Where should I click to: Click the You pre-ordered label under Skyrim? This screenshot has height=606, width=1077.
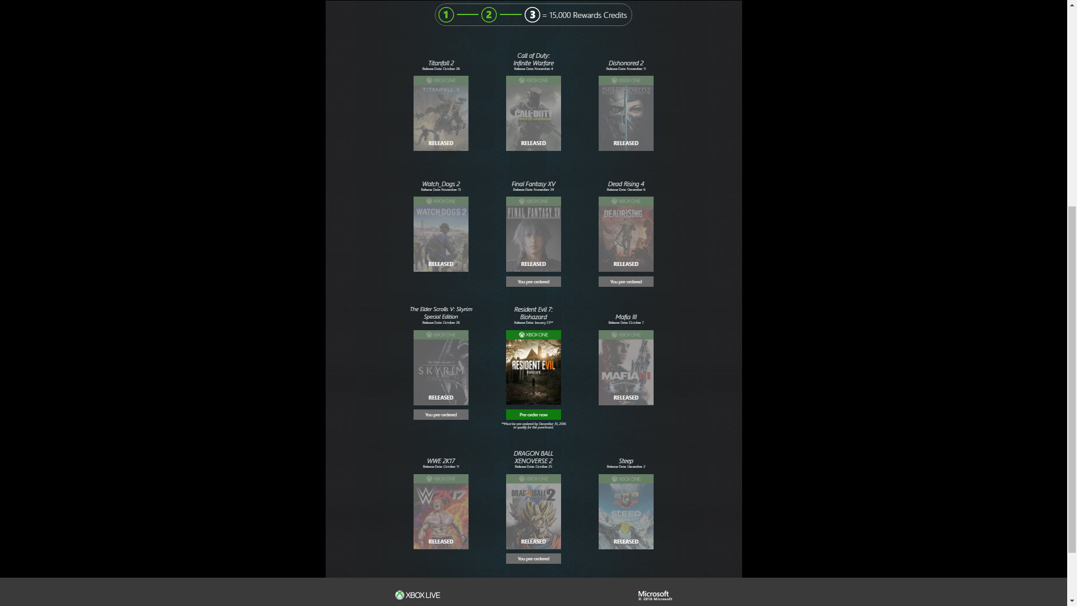[441, 415]
